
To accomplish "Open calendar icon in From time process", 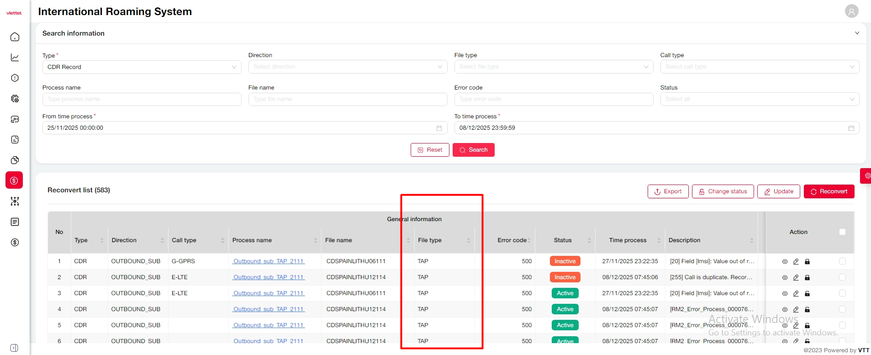I will [439, 128].
